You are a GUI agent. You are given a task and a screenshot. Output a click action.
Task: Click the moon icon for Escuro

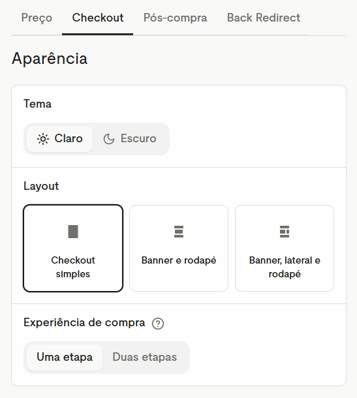click(109, 139)
